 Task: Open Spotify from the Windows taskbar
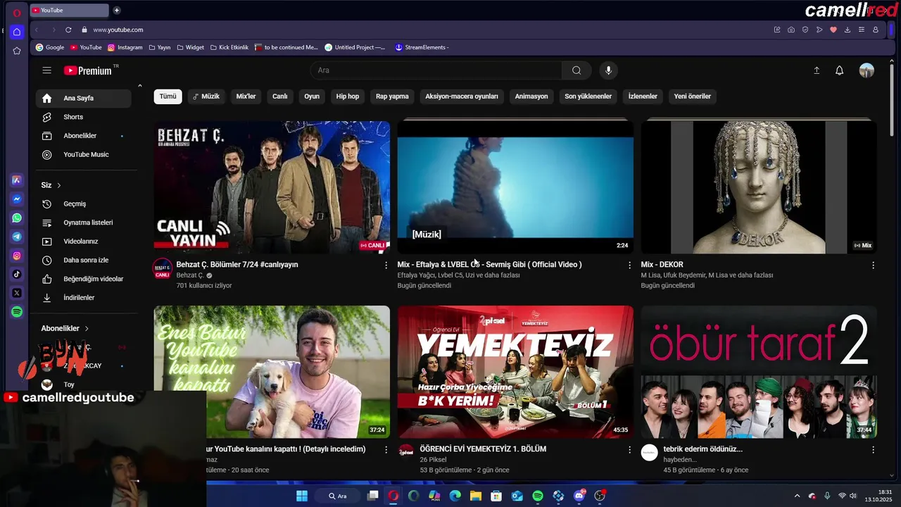538,496
